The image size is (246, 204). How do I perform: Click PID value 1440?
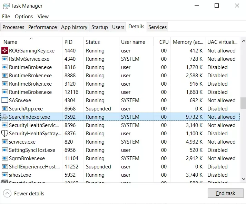coord(70,51)
